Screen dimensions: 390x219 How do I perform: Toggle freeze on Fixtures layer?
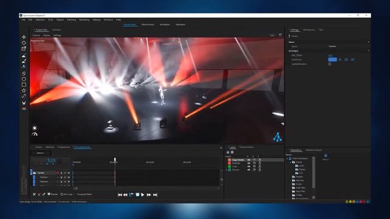coord(254,170)
